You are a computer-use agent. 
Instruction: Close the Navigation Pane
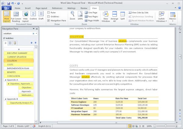pyautogui.click(x=37, y=29)
